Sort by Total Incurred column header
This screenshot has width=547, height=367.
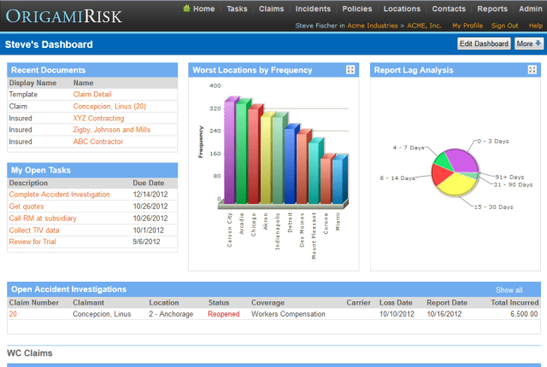[x=515, y=303]
